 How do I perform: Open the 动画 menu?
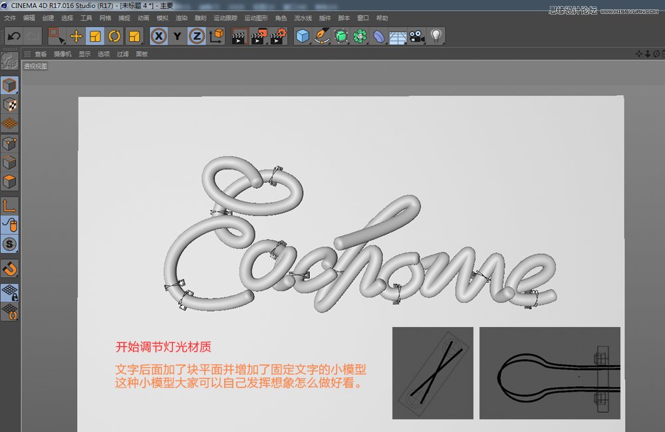144,18
